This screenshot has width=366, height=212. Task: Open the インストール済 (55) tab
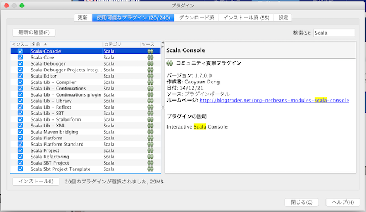click(246, 18)
